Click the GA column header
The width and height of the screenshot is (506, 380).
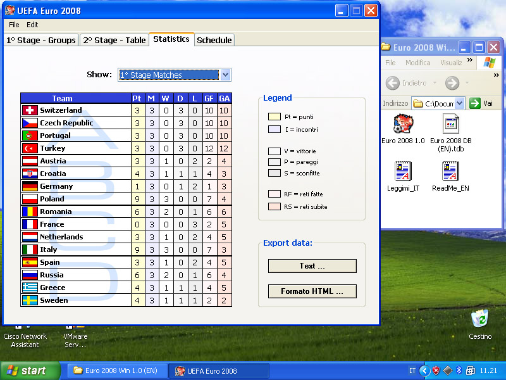click(225, 98)
